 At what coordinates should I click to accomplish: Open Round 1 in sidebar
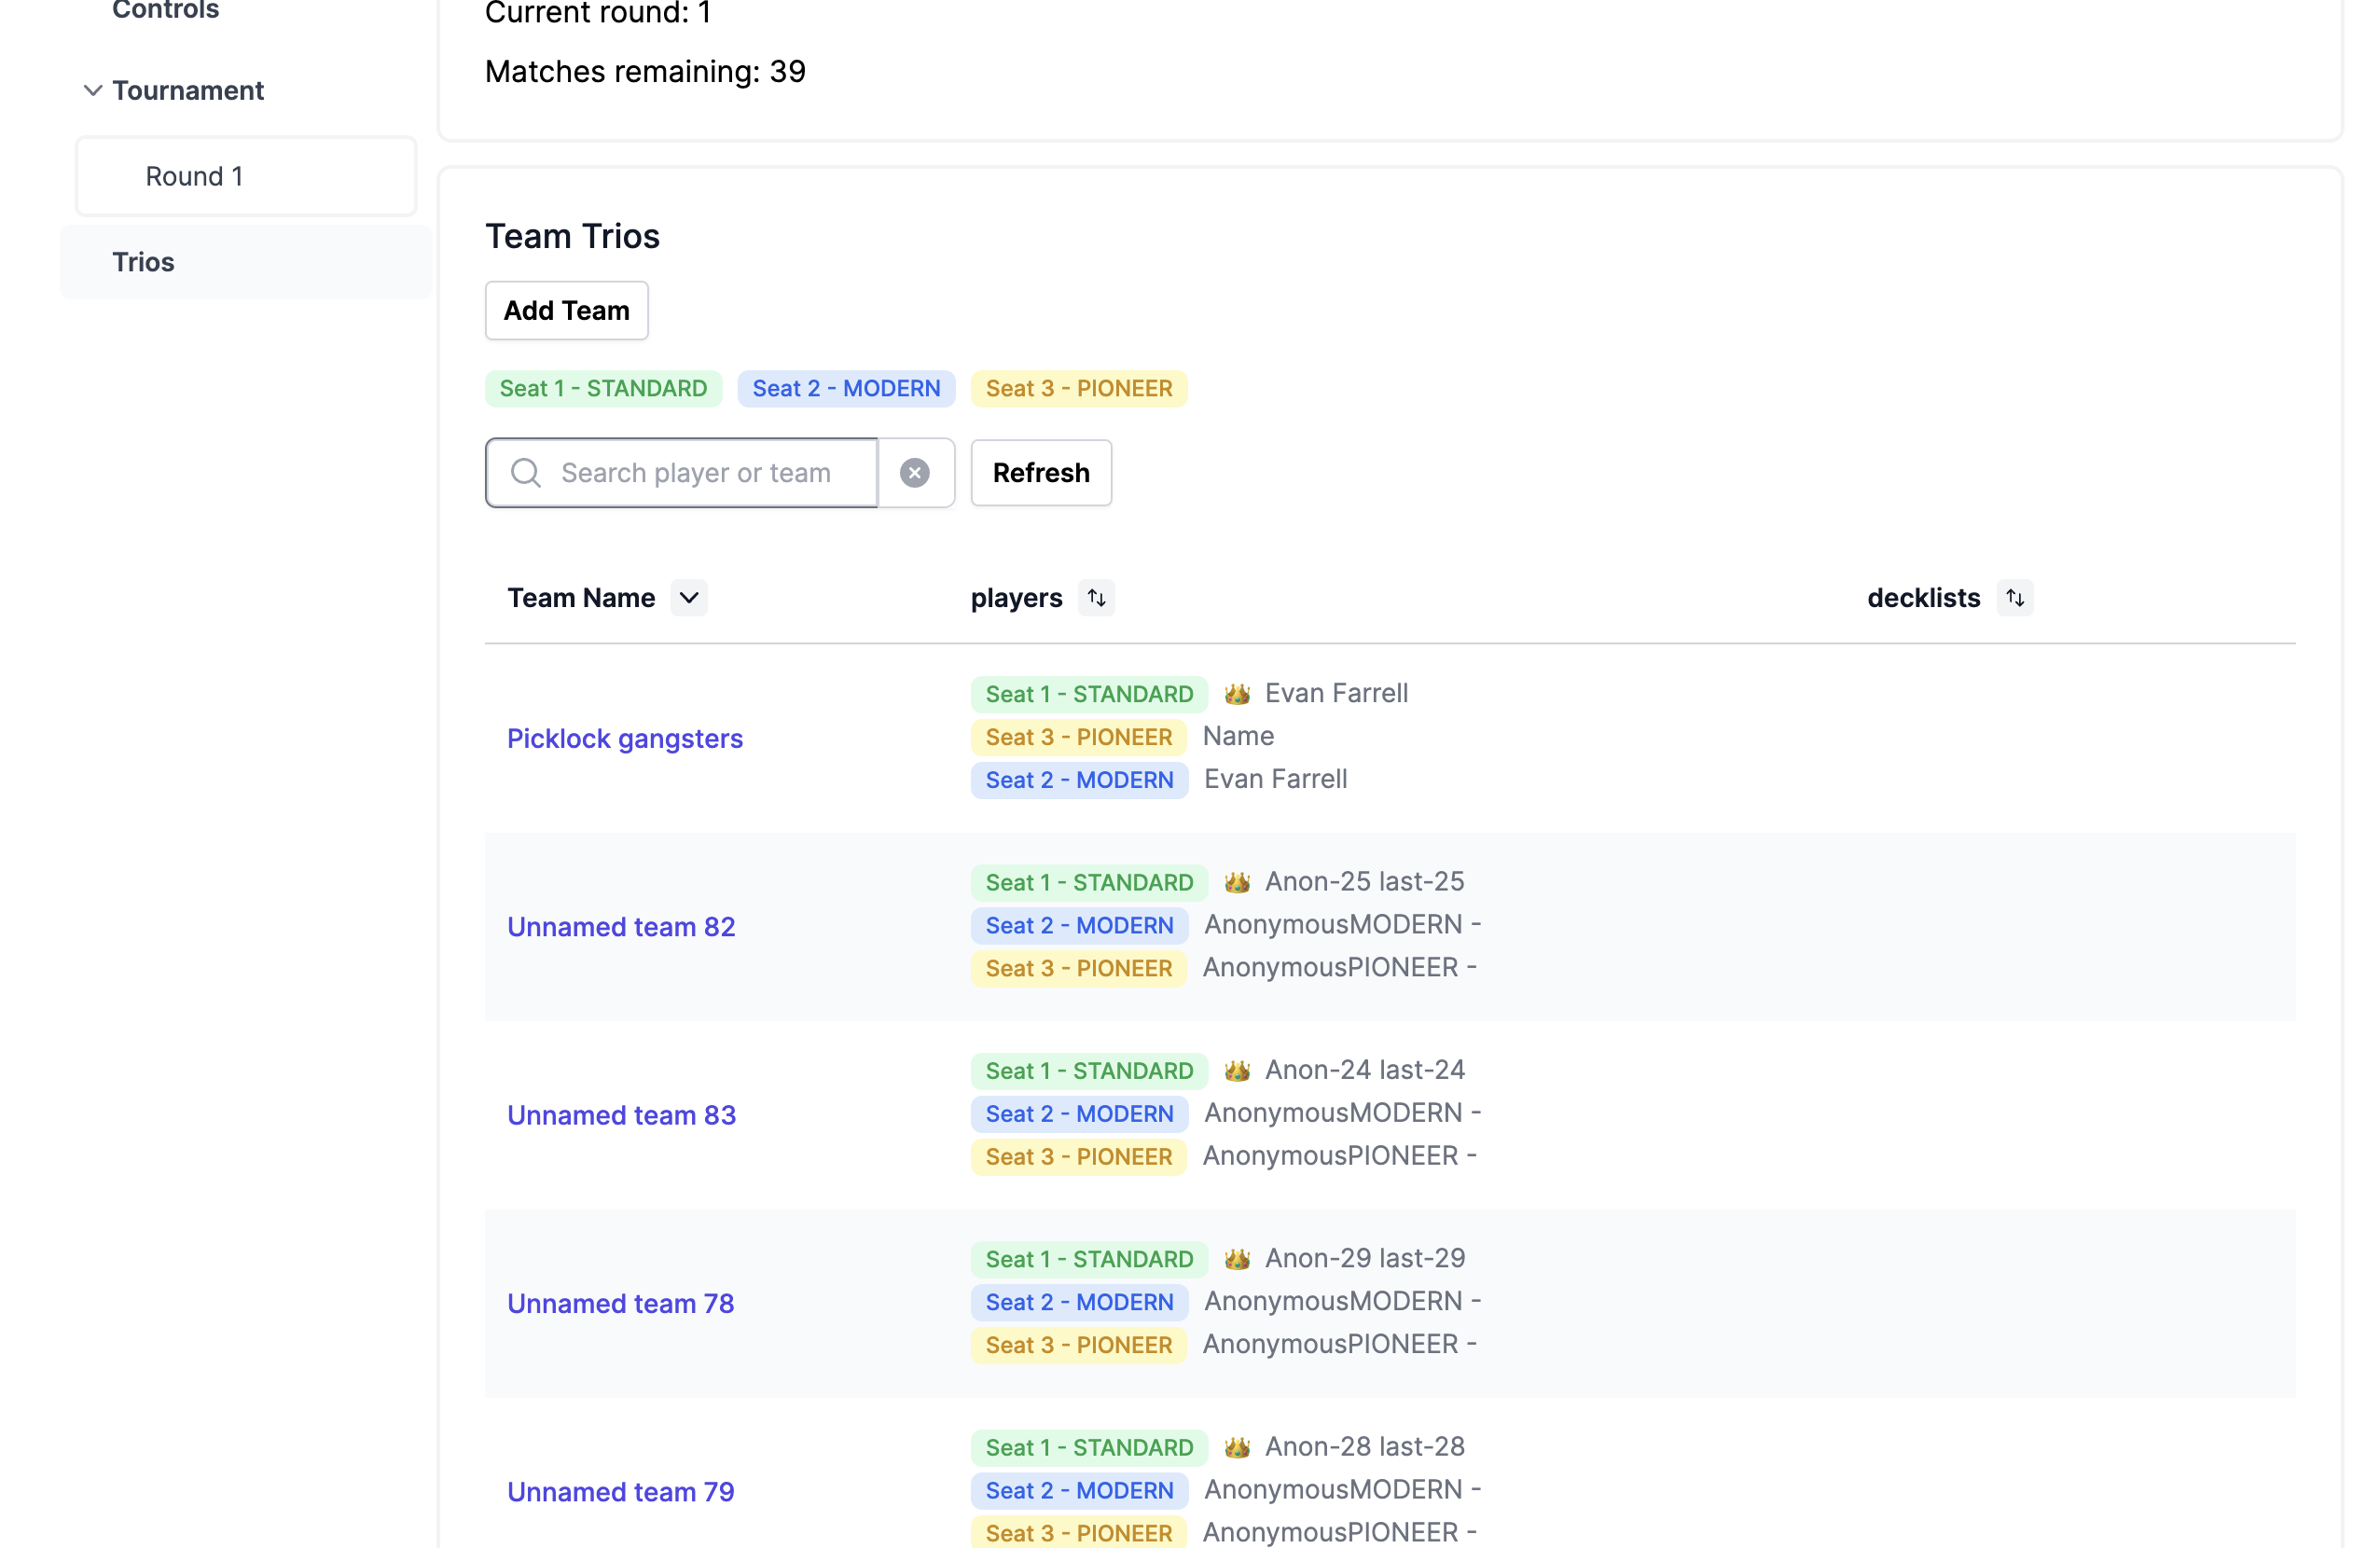(195, 177)
